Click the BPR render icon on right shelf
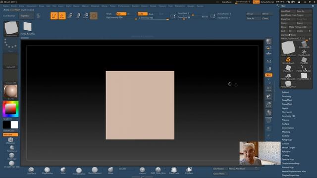The width and height of the screenshot is (317, 178). 268,42
